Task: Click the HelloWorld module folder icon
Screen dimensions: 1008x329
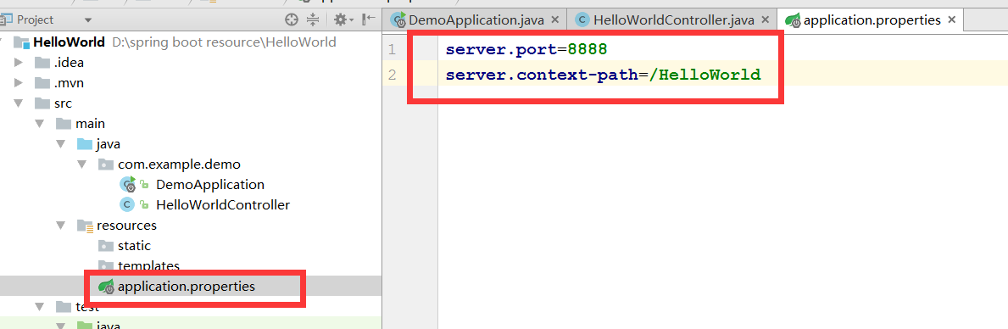Action: (22, 43)
